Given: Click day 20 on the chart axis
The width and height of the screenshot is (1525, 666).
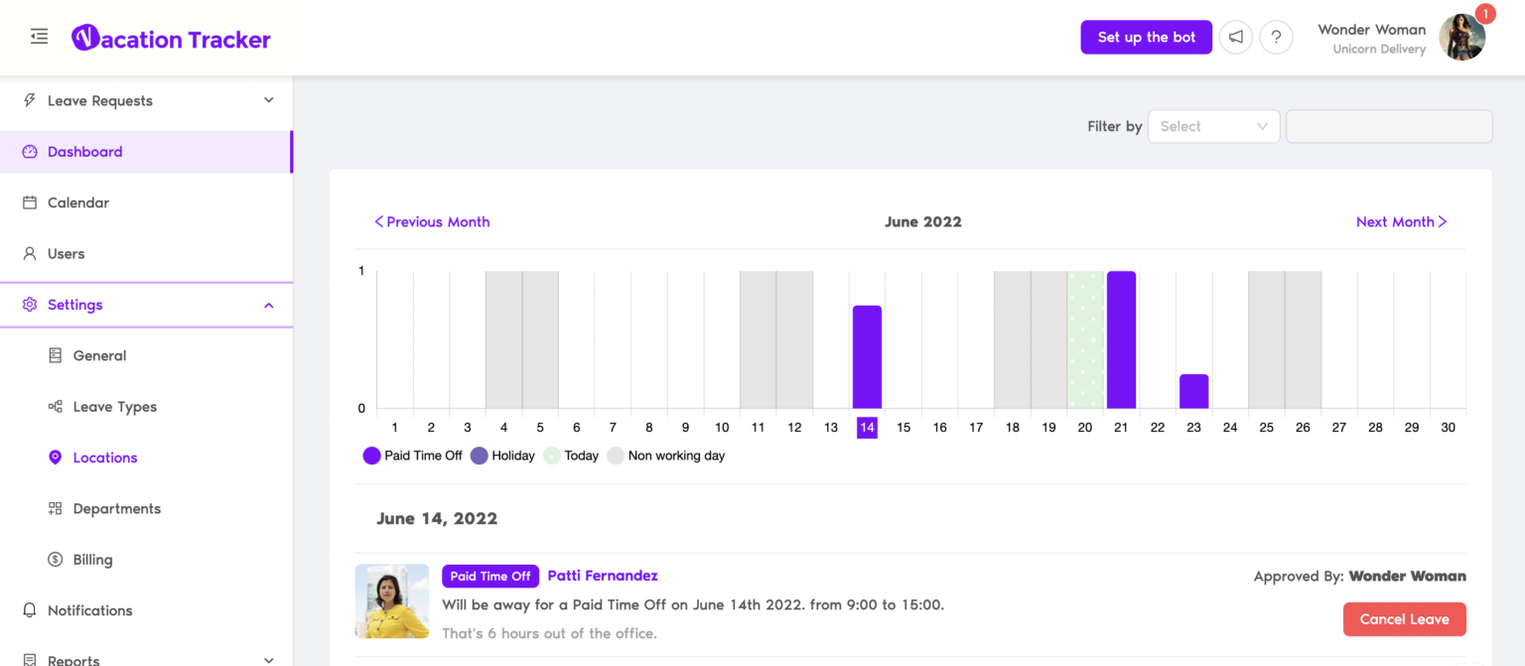Looking at the screenshot, I should (x=1084, y=427).
